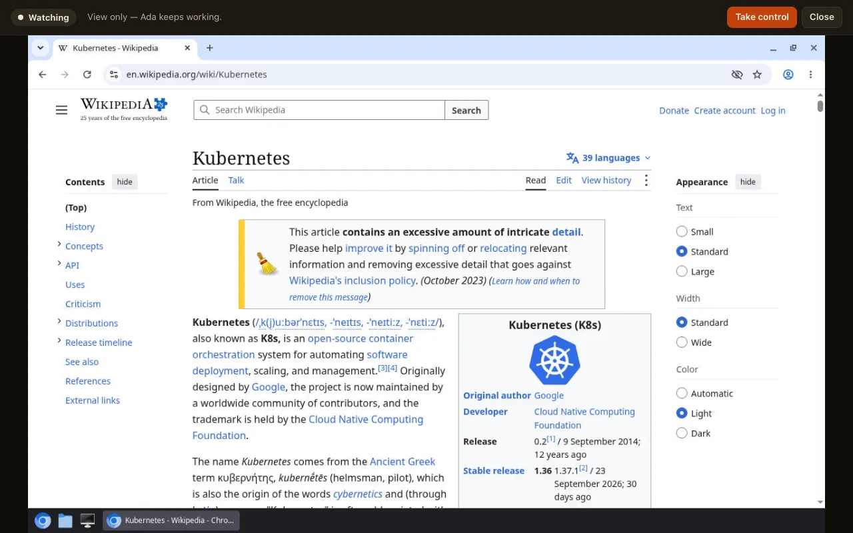Viewport: 853px width, 533px height.
Task: Open the Log in link
Action: tap(773, 111)
